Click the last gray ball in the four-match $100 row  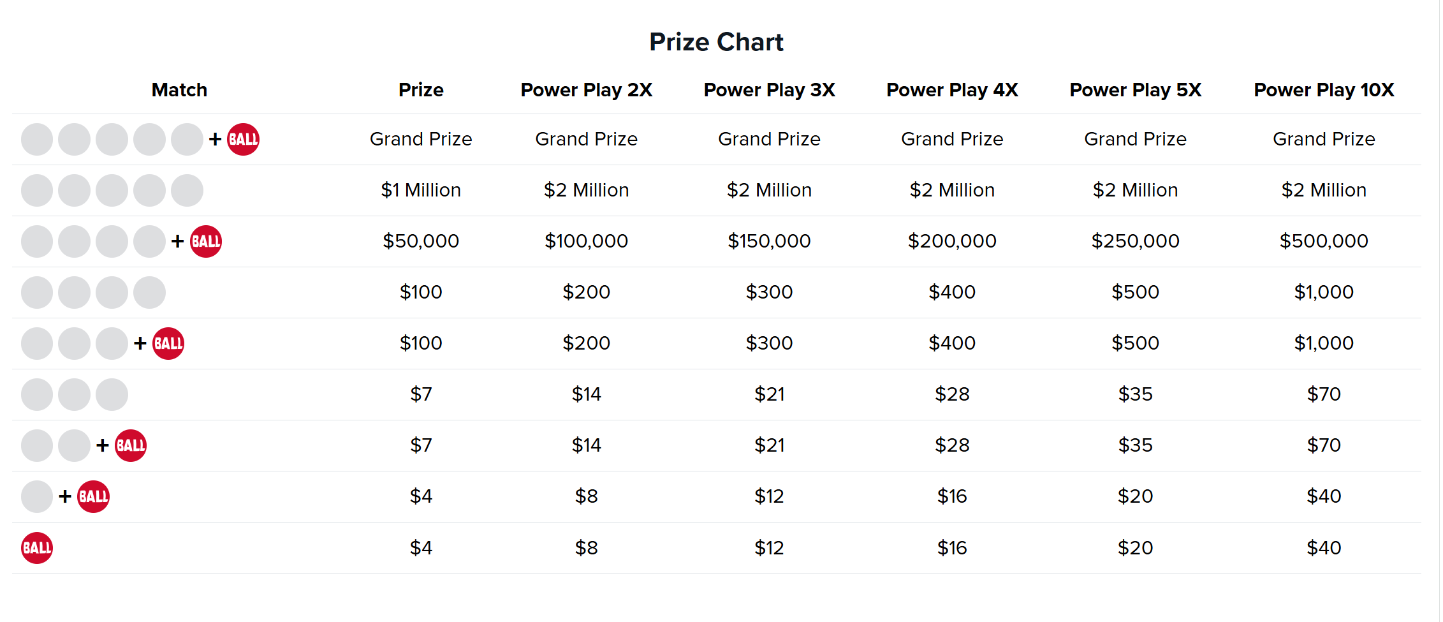[150, 292]
